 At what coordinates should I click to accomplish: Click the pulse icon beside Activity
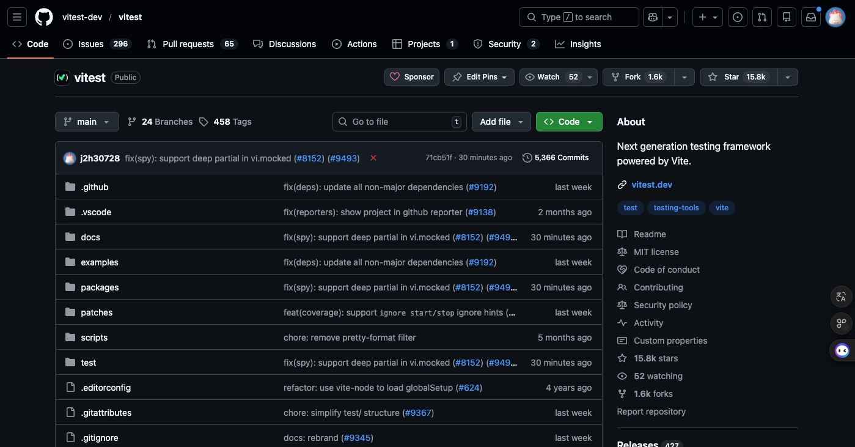click(x=622, y=323)
